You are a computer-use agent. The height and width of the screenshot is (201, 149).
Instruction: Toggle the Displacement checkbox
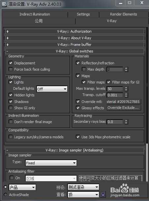[11, 63]
